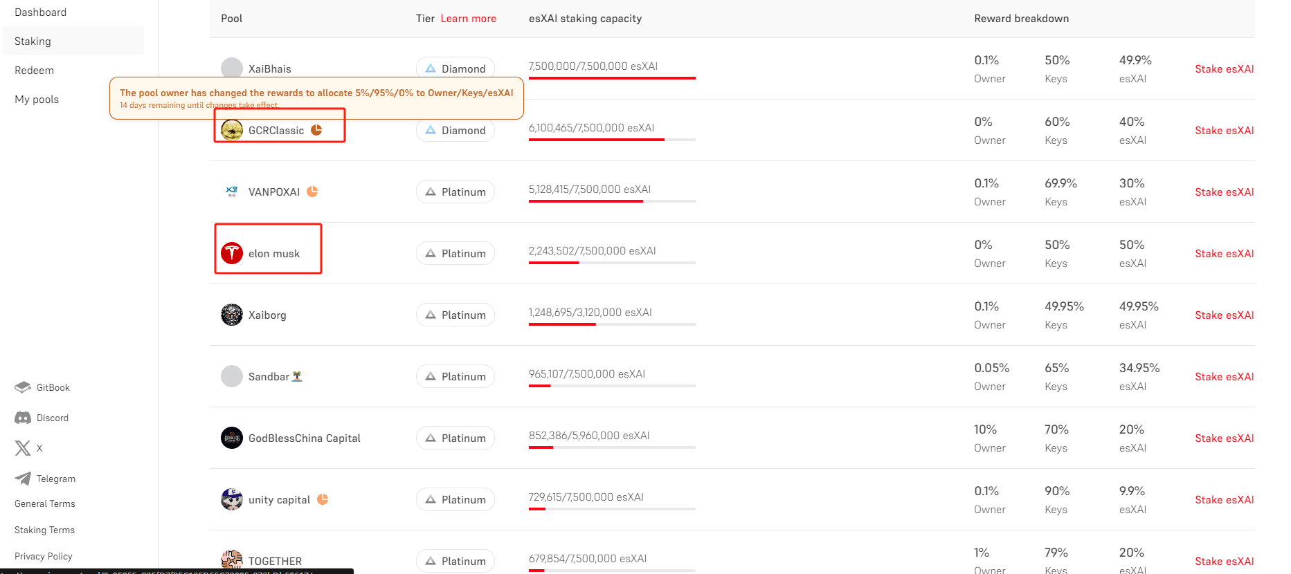
Task: Click Stake esXAI for XaiBhais pool
Action: click(1224, 69)
